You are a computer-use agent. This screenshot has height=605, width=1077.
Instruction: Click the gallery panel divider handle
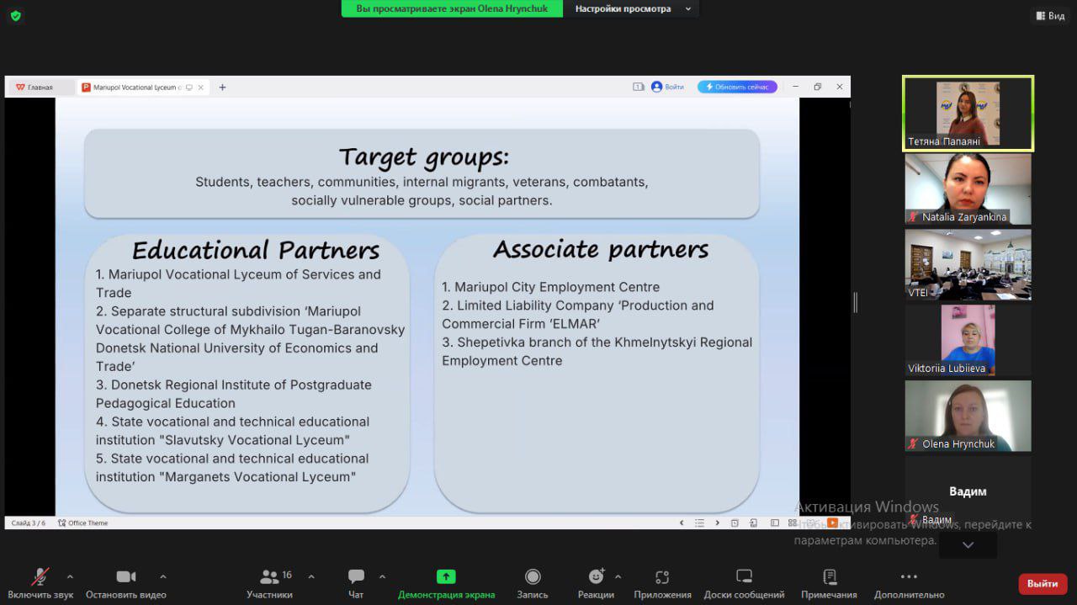tap(856, 303)
